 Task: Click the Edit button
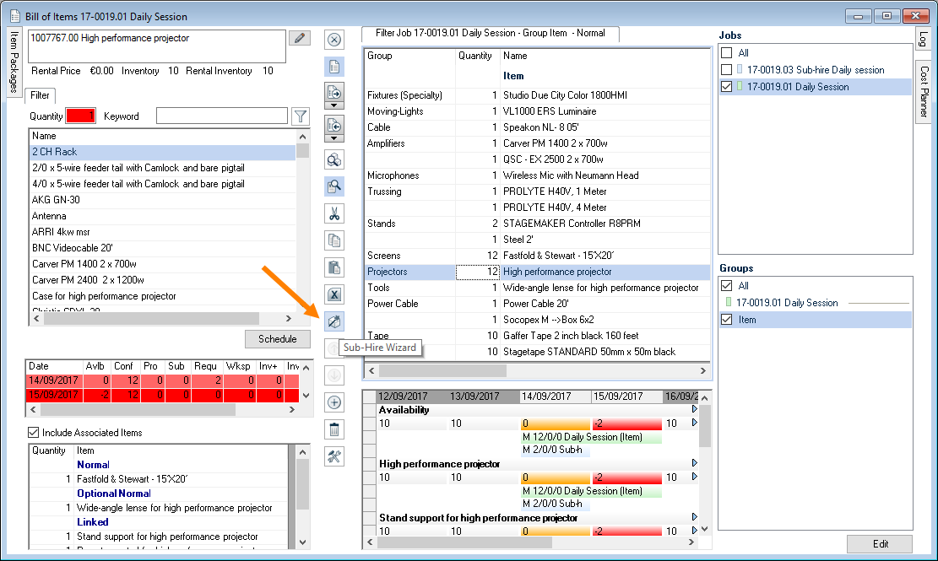(x=880, y=544)
